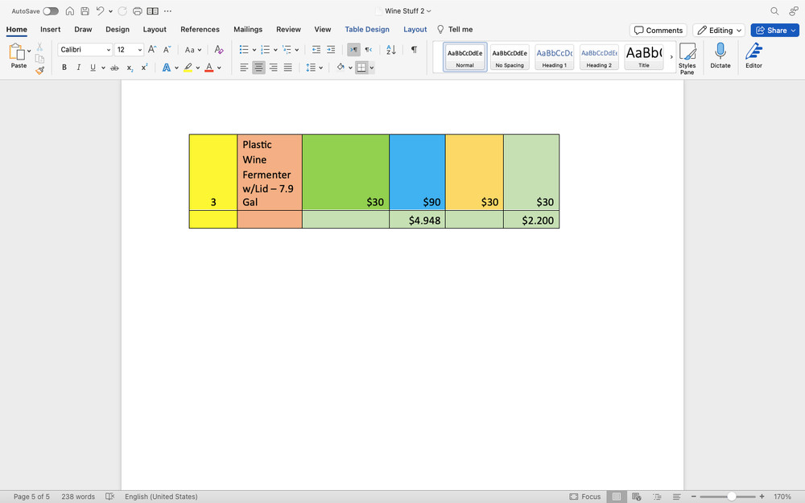The width and height of the screenshot is (805, 503).
Task: Click the Format Painter brush icon
Action: (x=39, y=70)
